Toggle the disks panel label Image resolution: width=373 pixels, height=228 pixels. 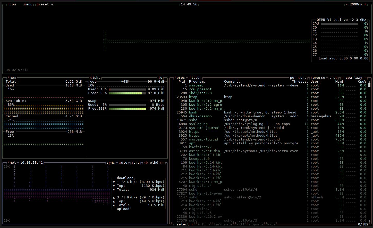(x=95, y=78)
